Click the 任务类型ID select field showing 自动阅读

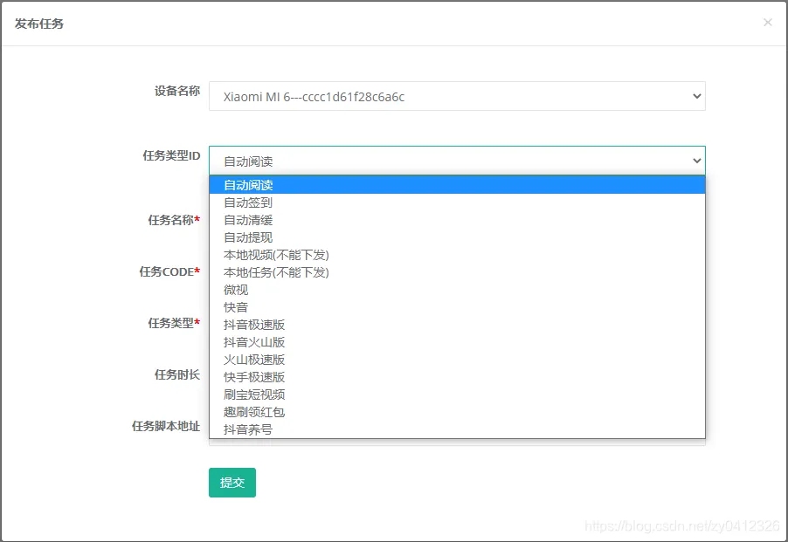pos(457,161)
